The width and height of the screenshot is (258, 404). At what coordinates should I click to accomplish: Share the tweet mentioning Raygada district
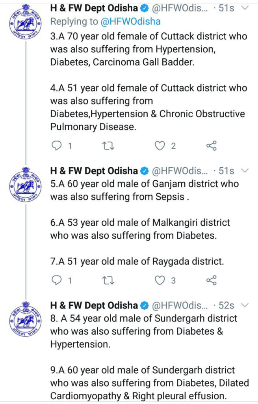coord(212,281)
